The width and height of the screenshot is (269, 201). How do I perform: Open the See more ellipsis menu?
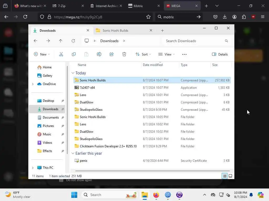184,54
